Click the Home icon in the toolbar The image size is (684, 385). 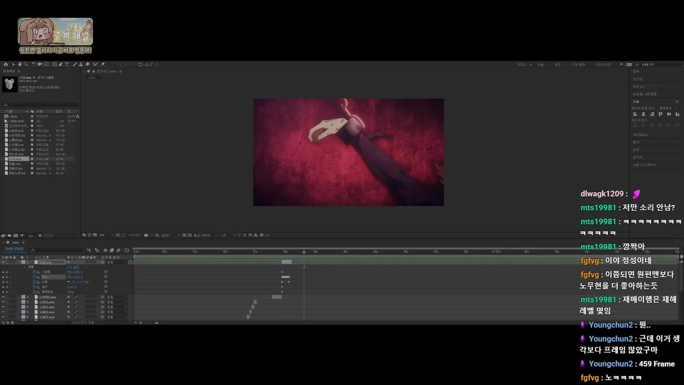[5, 64]
